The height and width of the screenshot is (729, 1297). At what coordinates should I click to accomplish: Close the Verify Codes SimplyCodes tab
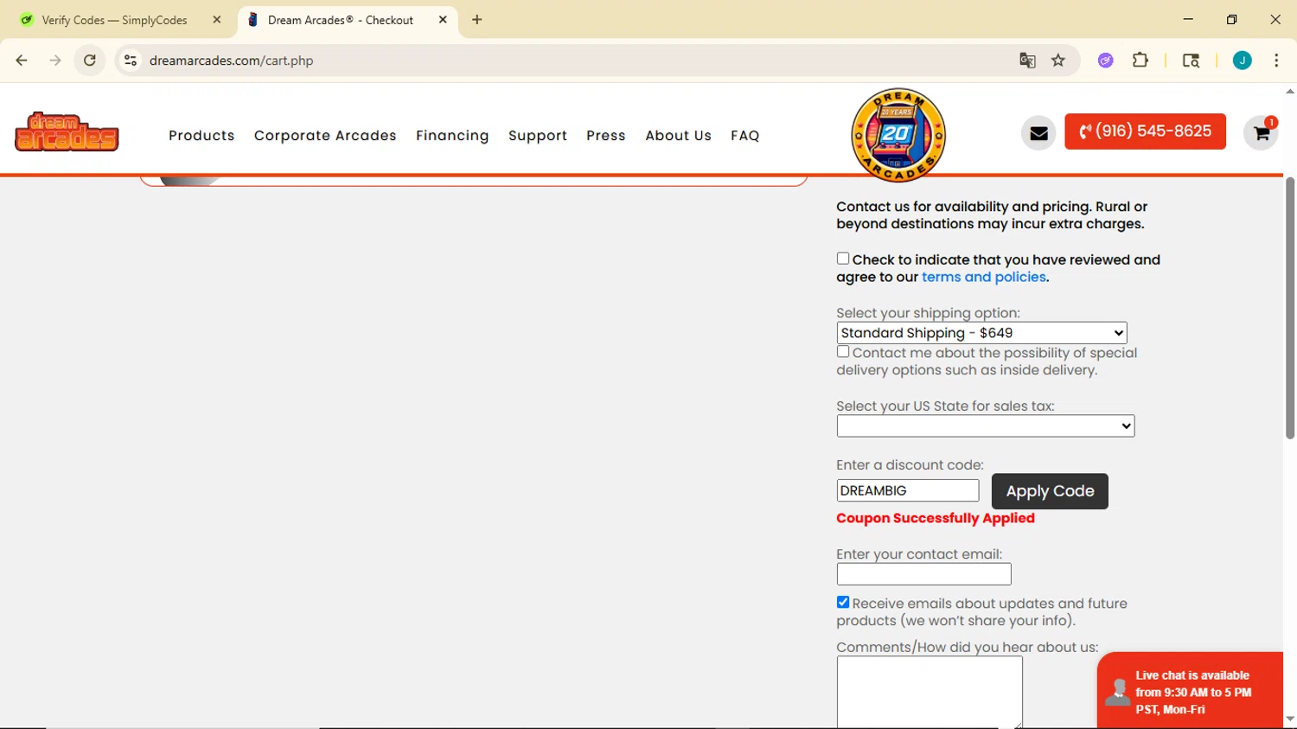coord(217,20)
